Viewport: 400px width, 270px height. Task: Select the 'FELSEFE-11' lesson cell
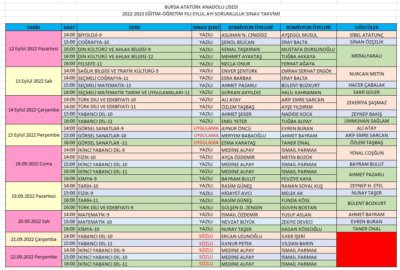point(134,64)
